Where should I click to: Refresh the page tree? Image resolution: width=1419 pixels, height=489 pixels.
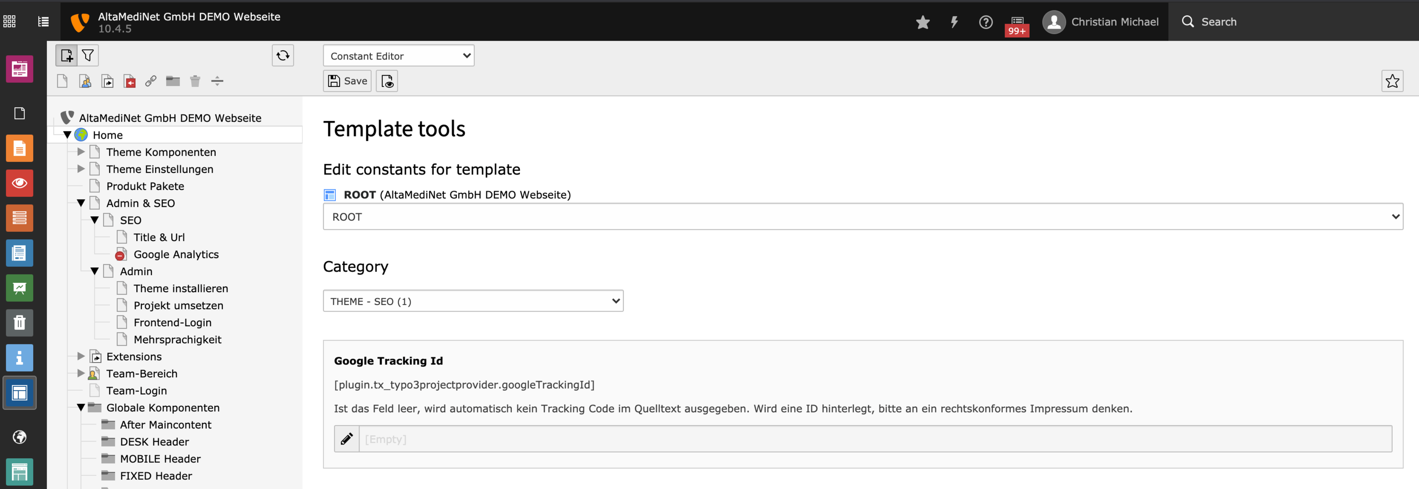tap(282, 56)
